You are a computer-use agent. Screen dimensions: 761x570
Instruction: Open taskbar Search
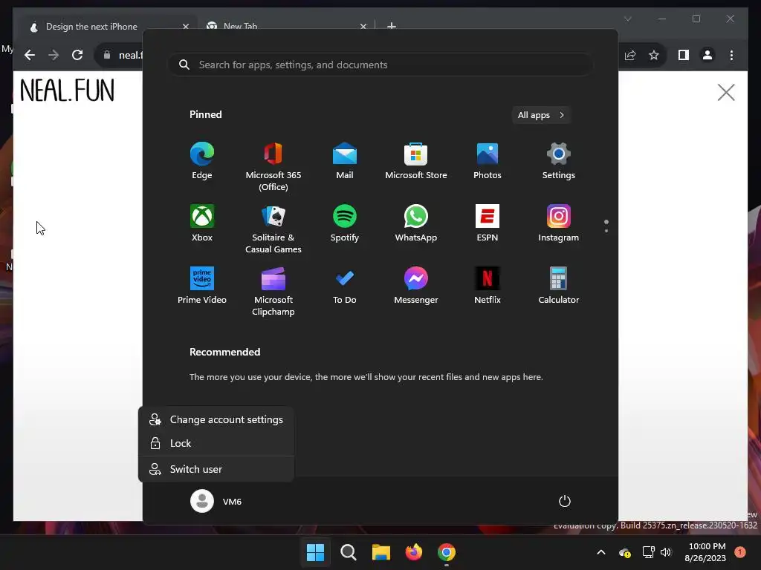(349, 552)
